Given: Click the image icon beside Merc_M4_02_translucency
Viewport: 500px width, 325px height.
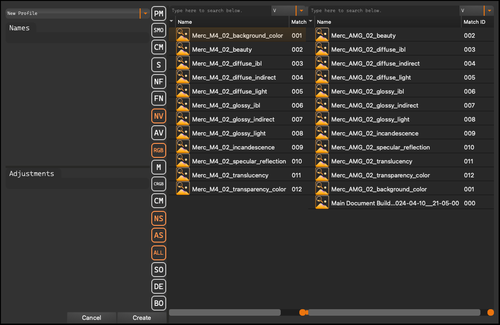Looking at the screenshot, I should (x=182, y=175).
